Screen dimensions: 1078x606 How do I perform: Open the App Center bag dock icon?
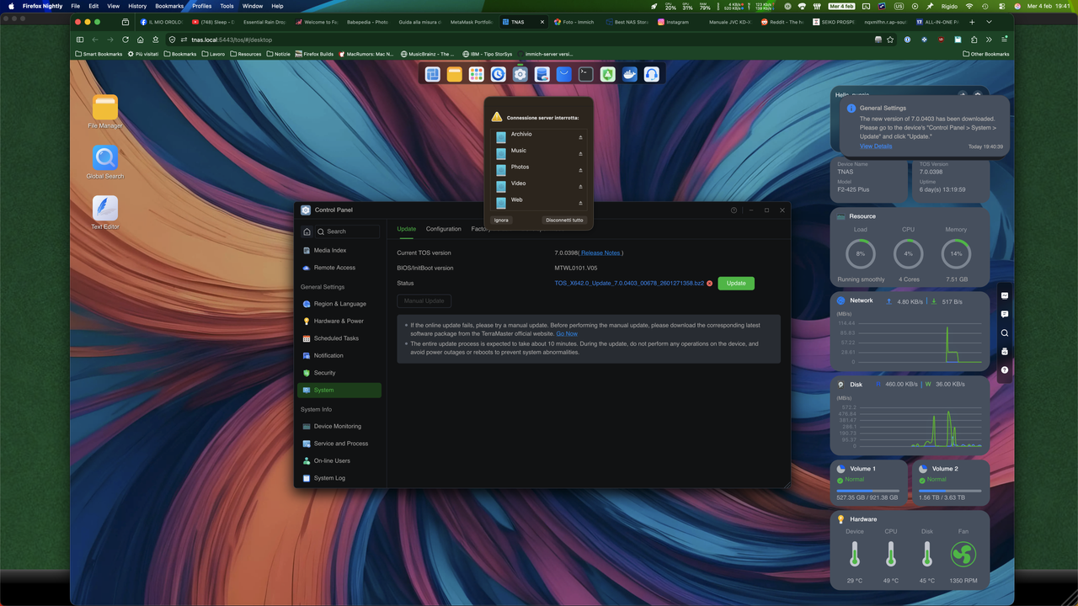(x=563, y=74)
